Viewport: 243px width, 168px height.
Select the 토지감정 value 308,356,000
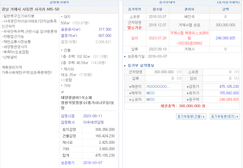105,129
